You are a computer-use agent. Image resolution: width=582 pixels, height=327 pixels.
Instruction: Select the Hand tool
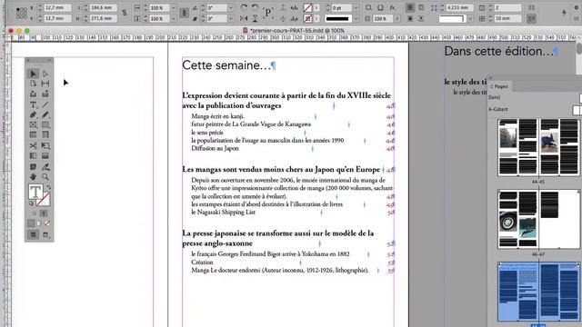tap(33, 177)
